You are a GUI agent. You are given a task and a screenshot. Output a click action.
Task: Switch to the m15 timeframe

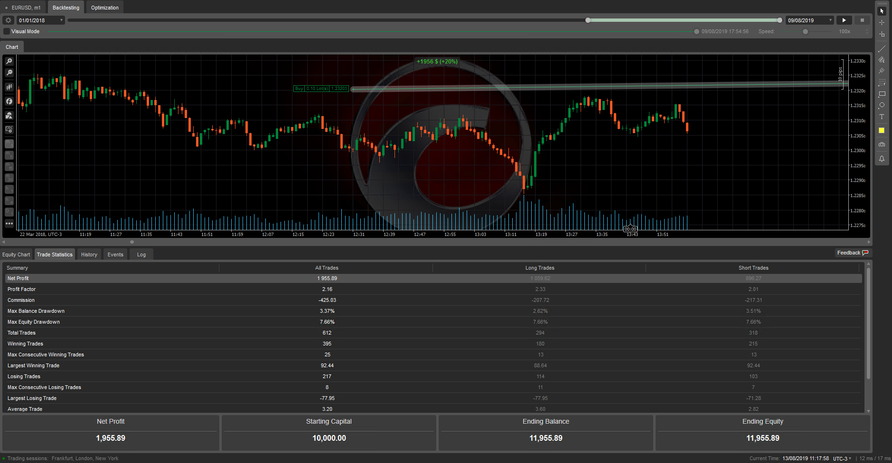pos(9,166)
